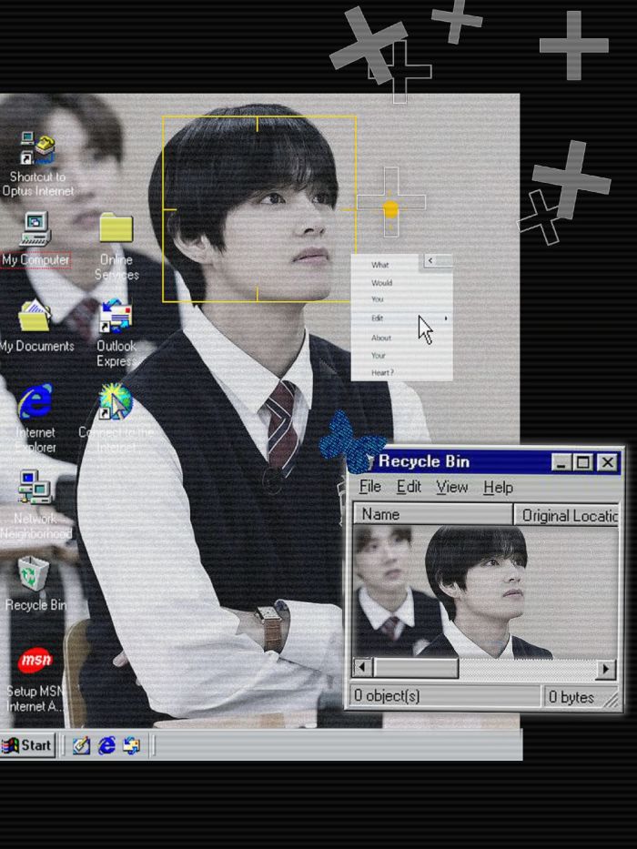Open the Help menu in Recycle Bin

pos(499,488)
